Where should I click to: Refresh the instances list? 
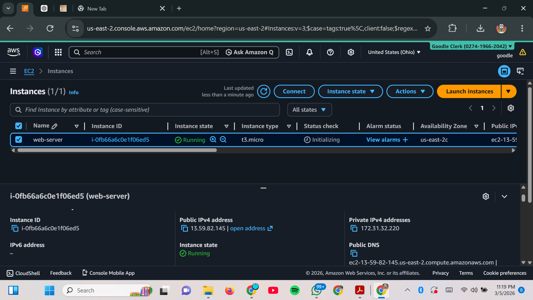pos(263,91)
